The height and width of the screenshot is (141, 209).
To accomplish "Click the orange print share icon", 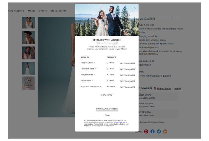I will tap(165, 131).
